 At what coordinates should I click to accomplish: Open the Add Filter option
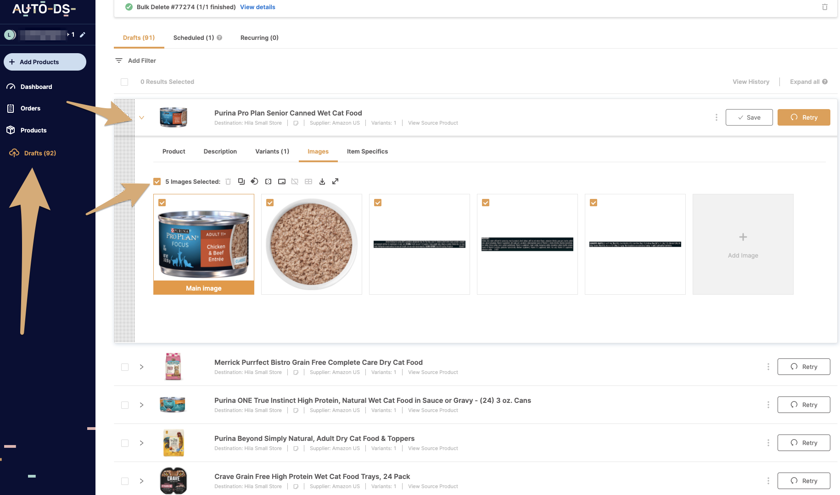click(135, 60)
